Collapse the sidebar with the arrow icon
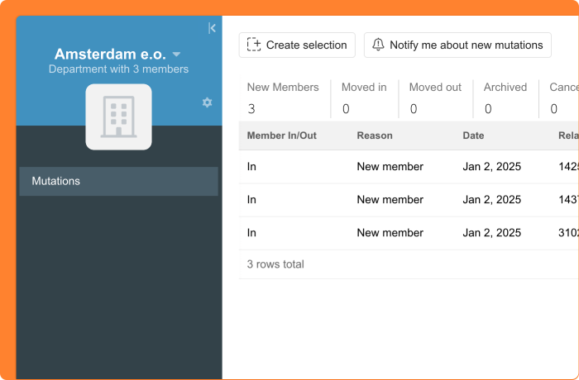579x380 pixels. pos(212,28)
